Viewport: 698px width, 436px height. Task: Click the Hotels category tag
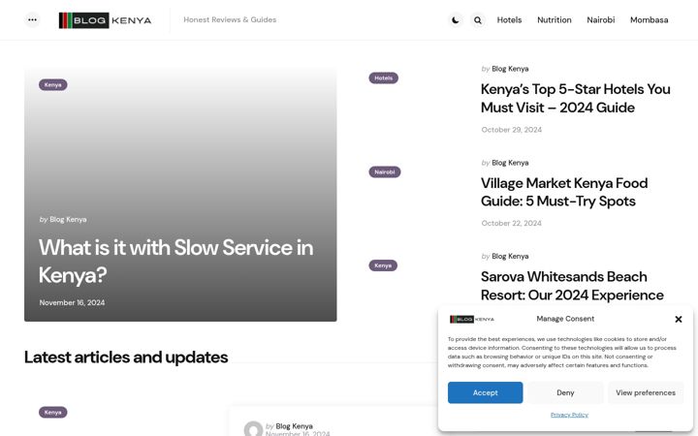pos(383,78)
